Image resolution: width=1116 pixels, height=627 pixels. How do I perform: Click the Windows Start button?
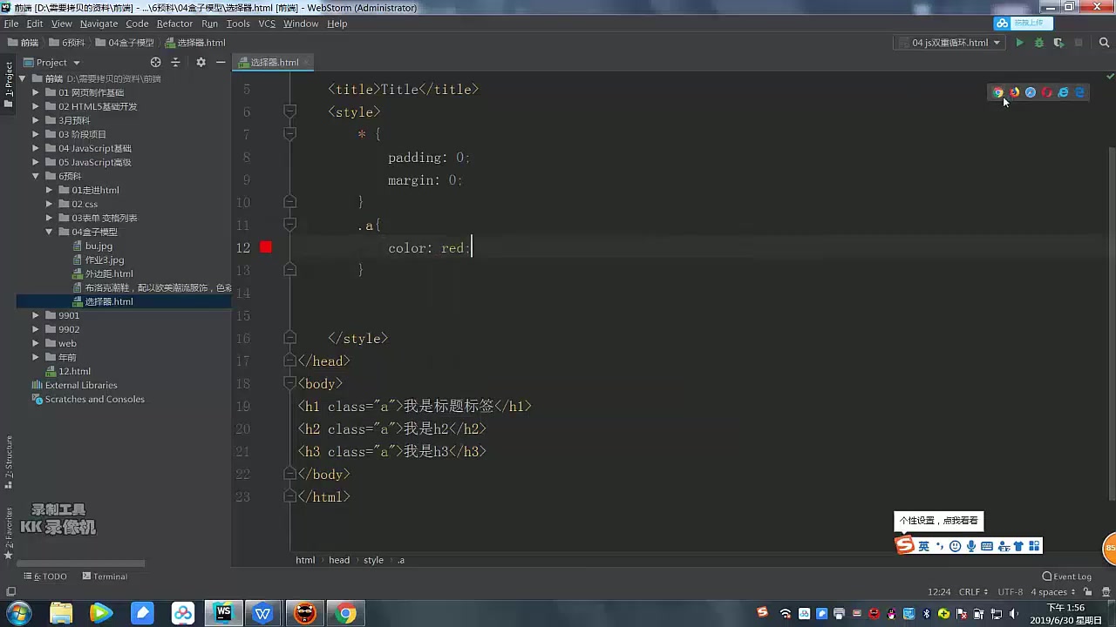(18, 613)
